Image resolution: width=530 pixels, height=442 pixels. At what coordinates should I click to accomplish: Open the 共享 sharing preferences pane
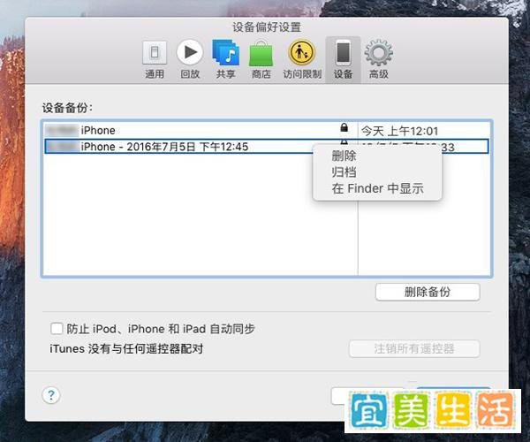point(226,60)
